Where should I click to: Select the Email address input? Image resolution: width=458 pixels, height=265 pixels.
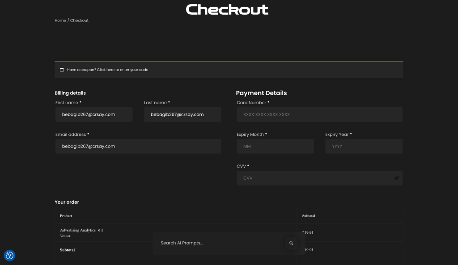138,146
